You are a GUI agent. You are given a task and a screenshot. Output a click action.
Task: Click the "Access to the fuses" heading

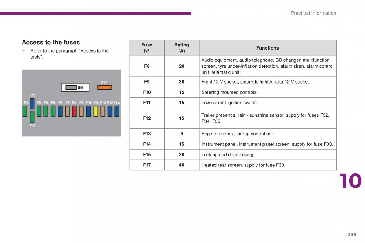[x=51, y=43]
